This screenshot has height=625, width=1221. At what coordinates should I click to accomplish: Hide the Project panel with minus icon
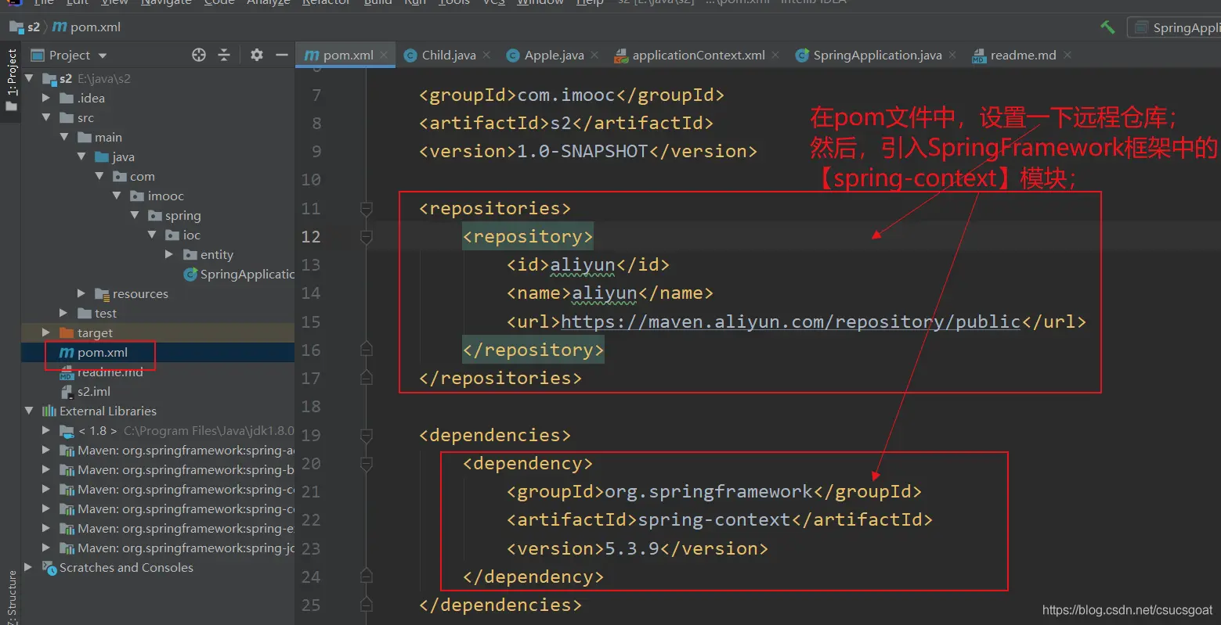[282, 55]
